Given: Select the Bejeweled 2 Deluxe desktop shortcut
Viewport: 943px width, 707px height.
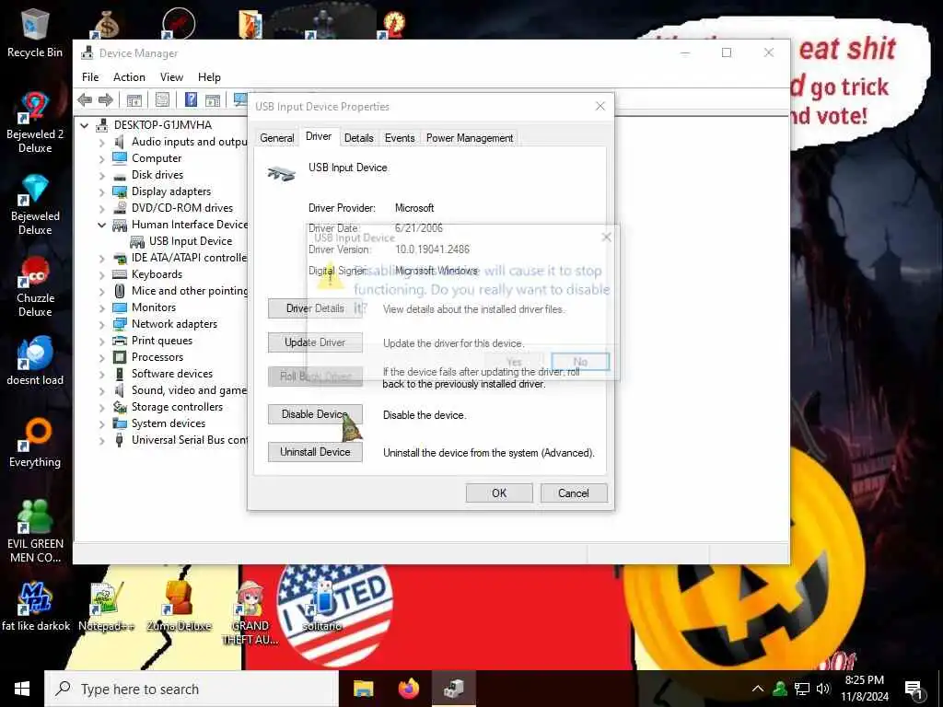Looking at the screenshot, I should point(35,123).
